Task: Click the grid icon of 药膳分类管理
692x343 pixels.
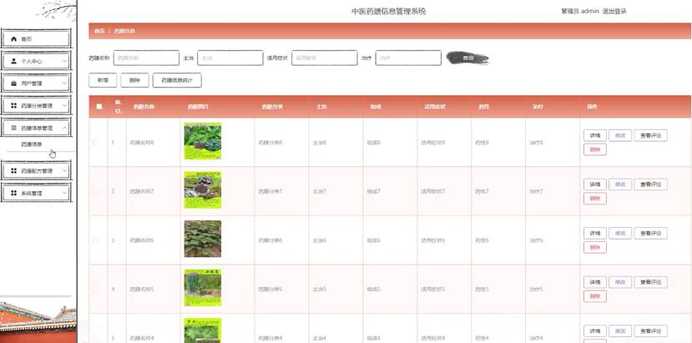Action: click(13, 106)
